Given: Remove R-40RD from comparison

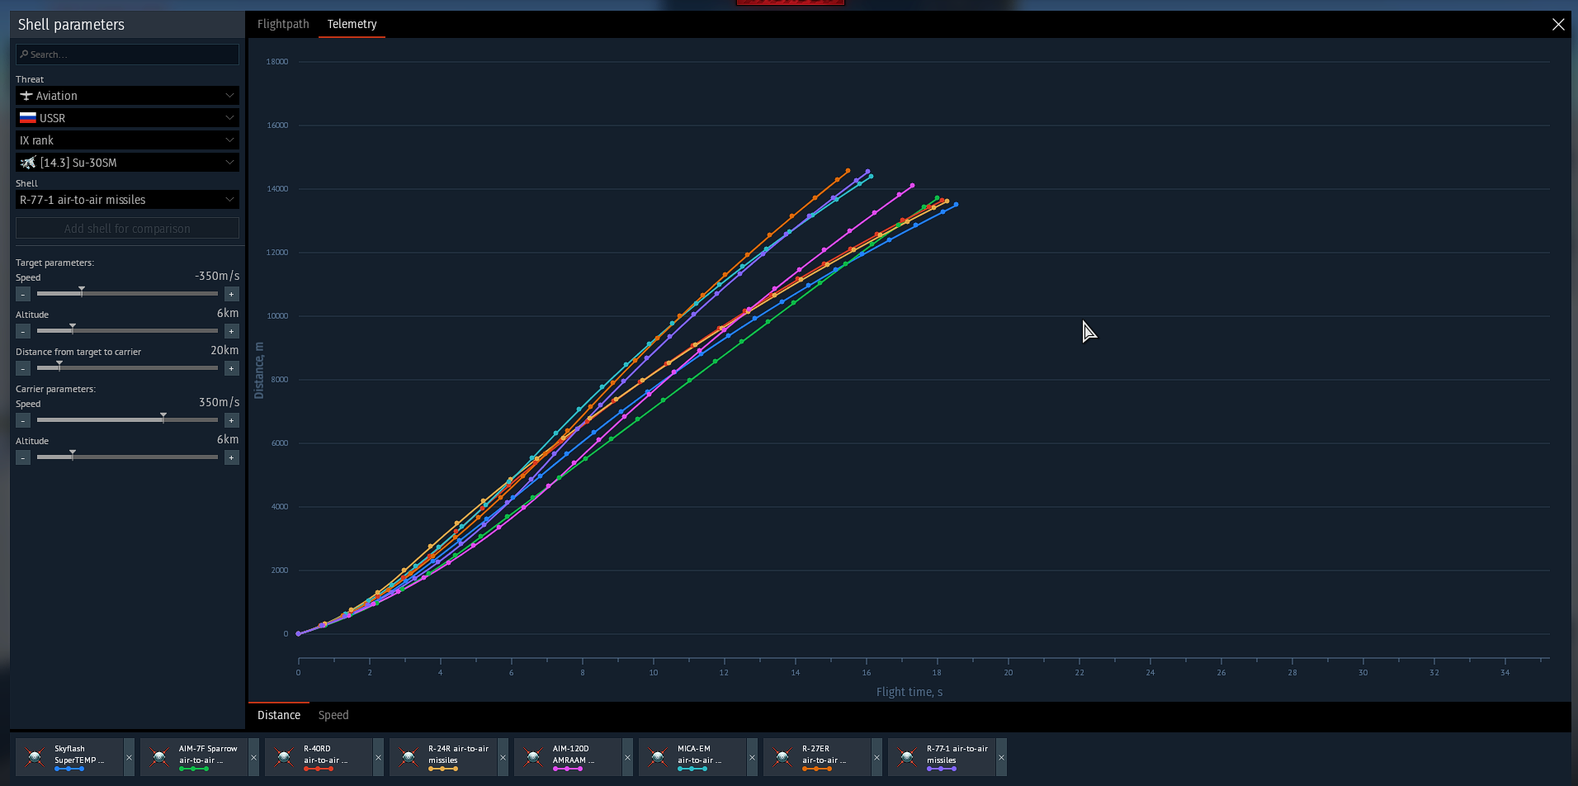Looking at the screenshot, I should click(378, 757).
